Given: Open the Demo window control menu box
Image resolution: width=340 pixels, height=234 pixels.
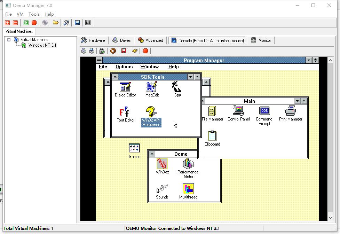Looking at the screenshot, I should tap(152, 154).
